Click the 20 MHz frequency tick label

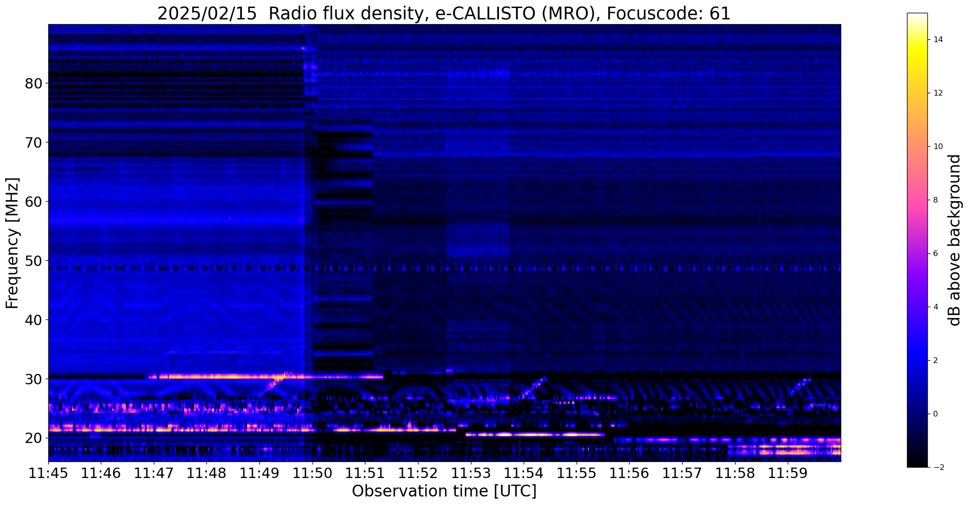click(x=33, y=439)
